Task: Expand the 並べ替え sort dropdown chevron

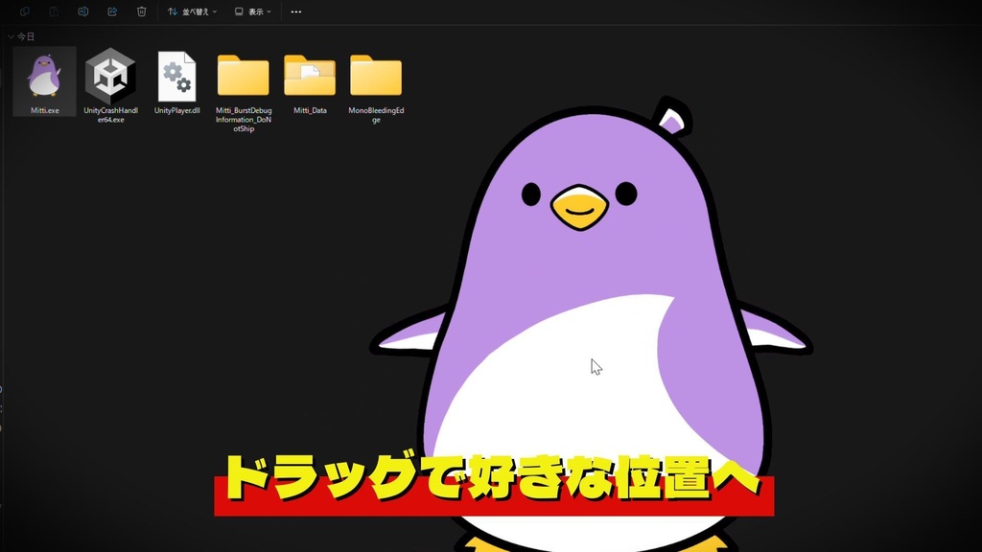Action: pyautogui.click(x=213, y=11)
